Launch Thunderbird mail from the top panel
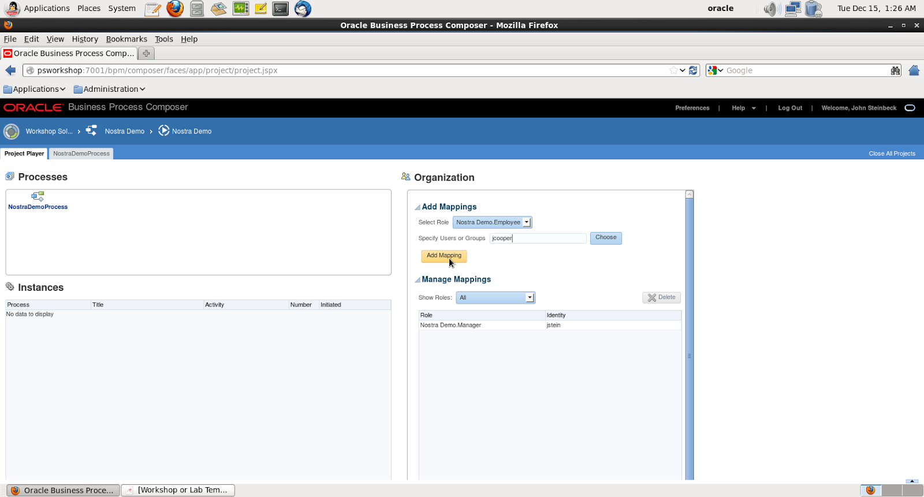 pyautogui.click(x=303, y=9)
